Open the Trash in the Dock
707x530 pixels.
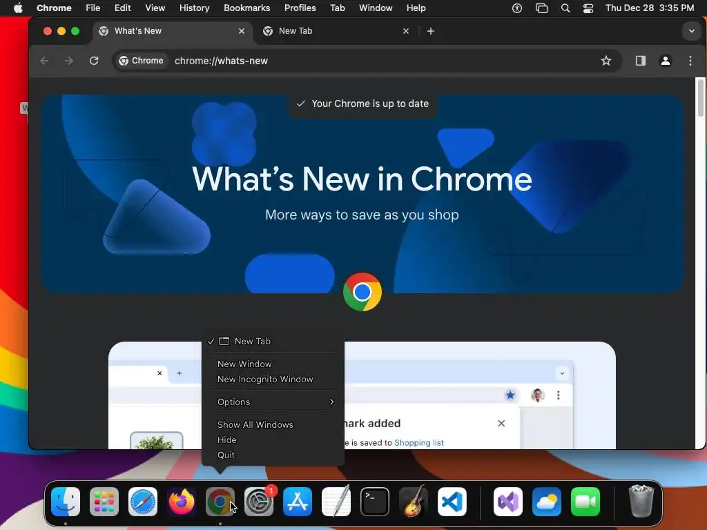click(641, 502)
